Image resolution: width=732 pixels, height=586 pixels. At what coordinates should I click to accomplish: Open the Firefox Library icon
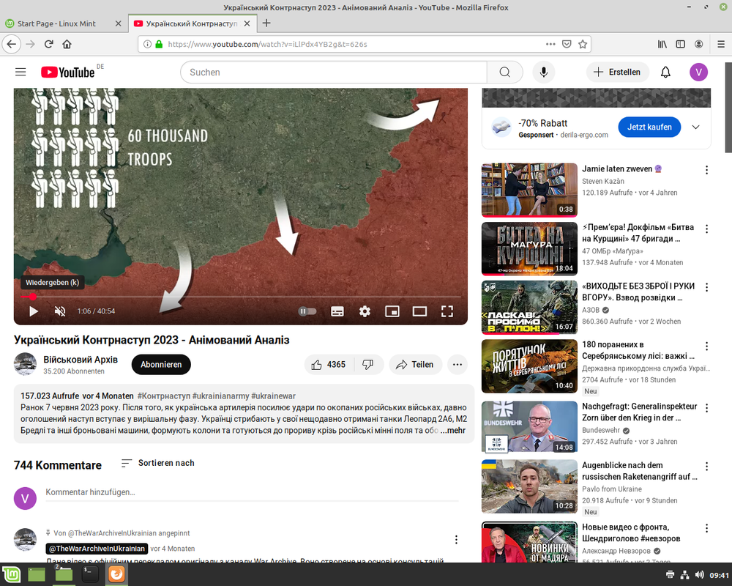[662, 44]
